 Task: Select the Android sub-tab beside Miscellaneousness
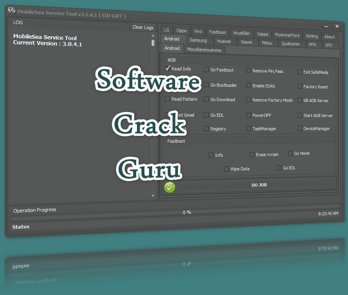(x=172, y=48)
